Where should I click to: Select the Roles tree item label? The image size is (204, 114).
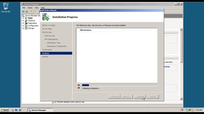[30, 18]
